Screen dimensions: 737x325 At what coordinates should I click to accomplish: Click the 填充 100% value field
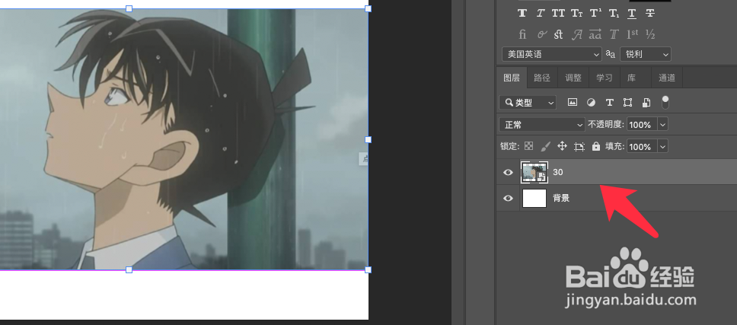pyautogui.click(x=642, y=147)
